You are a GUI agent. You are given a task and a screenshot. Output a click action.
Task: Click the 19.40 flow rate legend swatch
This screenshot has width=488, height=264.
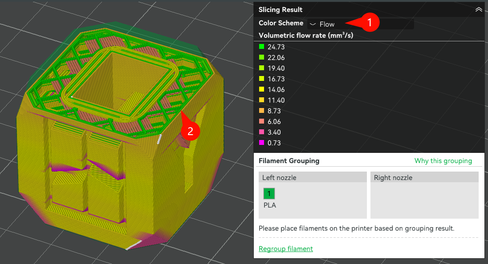coord(262,68)
